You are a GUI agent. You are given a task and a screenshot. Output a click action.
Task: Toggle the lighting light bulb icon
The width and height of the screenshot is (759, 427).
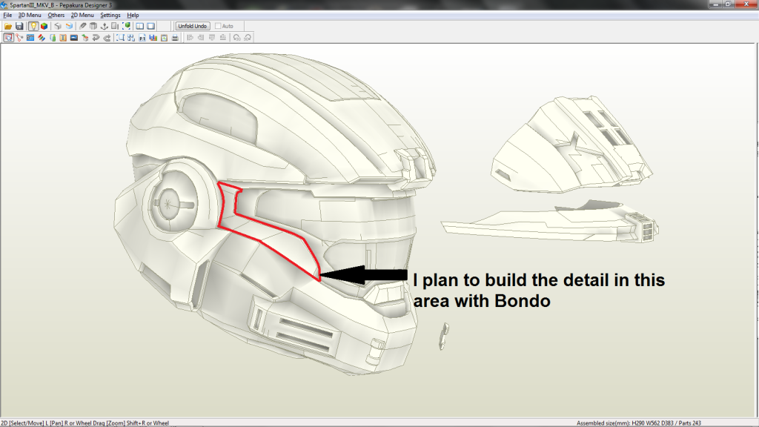33,26
